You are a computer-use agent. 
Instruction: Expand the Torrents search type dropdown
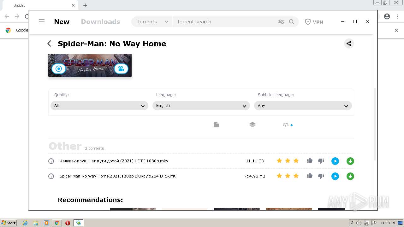click(x=152, y=22)
